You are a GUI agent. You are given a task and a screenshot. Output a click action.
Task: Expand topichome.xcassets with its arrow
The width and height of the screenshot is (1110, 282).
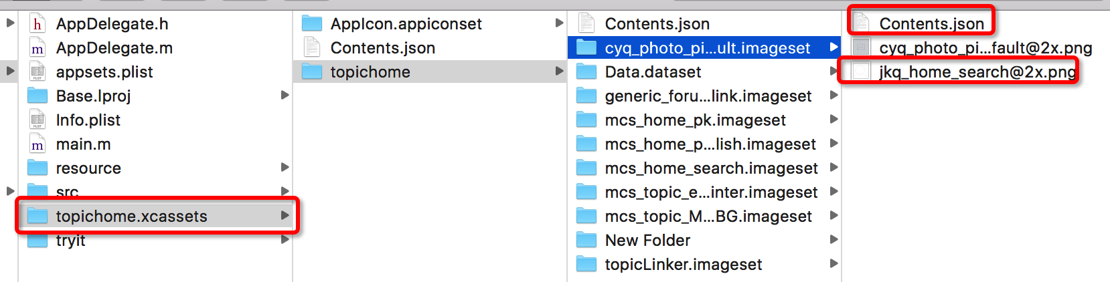(x=285, y=215)
